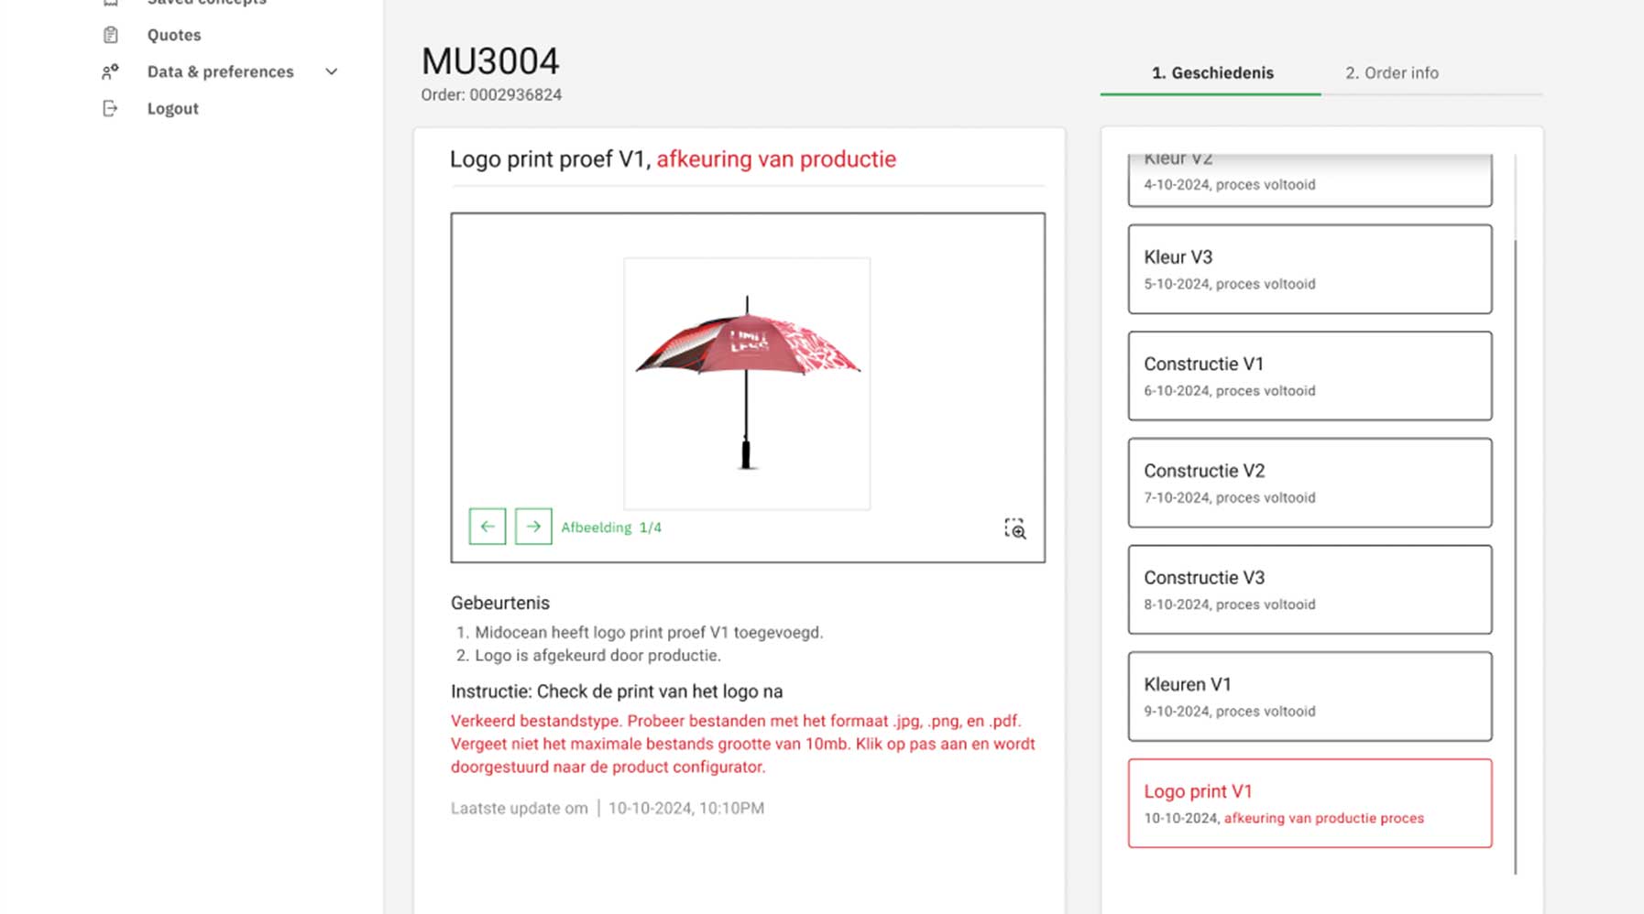Switch to the Geschiedenis tab

coord(1211,73)
